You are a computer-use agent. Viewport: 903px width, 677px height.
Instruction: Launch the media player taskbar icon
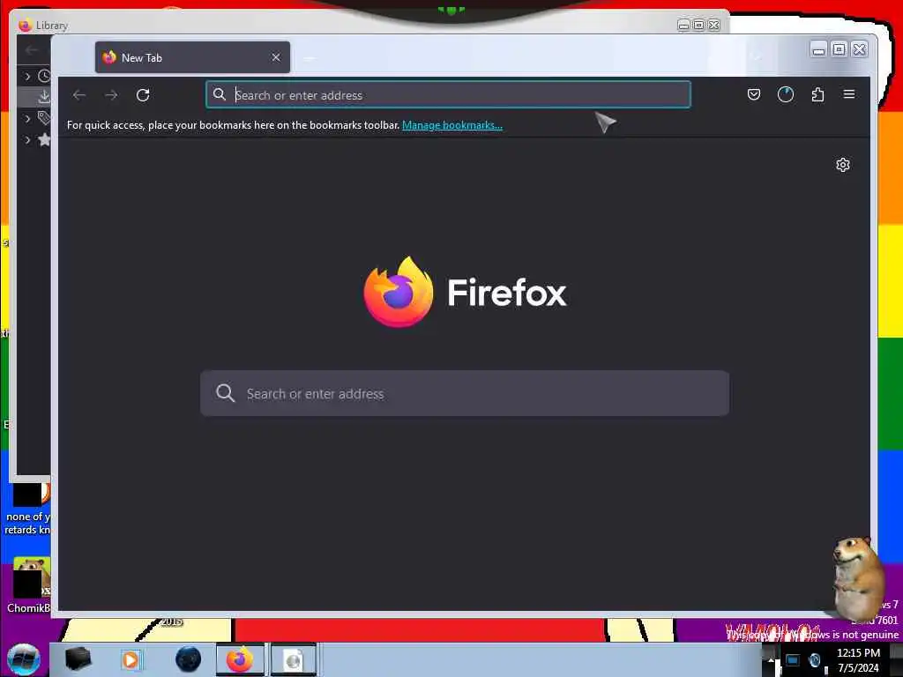[x=131, y=659]
